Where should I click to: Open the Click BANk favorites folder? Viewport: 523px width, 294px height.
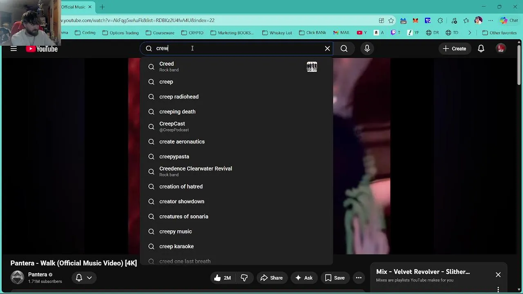(313, 33)
